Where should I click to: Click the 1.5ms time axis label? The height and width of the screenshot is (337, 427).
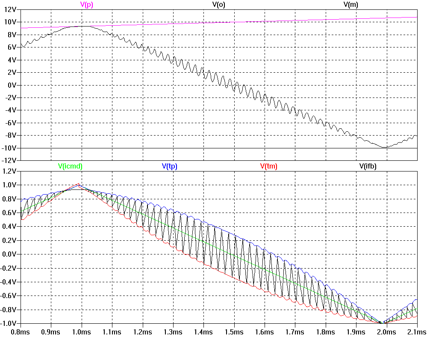pos(234,332)
